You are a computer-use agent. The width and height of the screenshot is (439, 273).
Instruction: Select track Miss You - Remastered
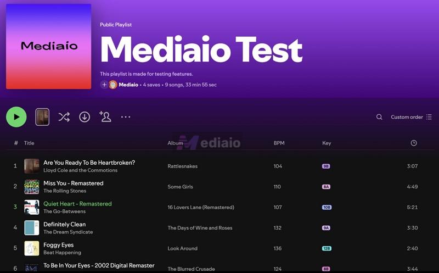[x=74, y=183]
